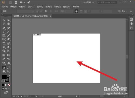Switch to Draw Behind mode
This screenshot has width=135, height=98.
point(6,89)
